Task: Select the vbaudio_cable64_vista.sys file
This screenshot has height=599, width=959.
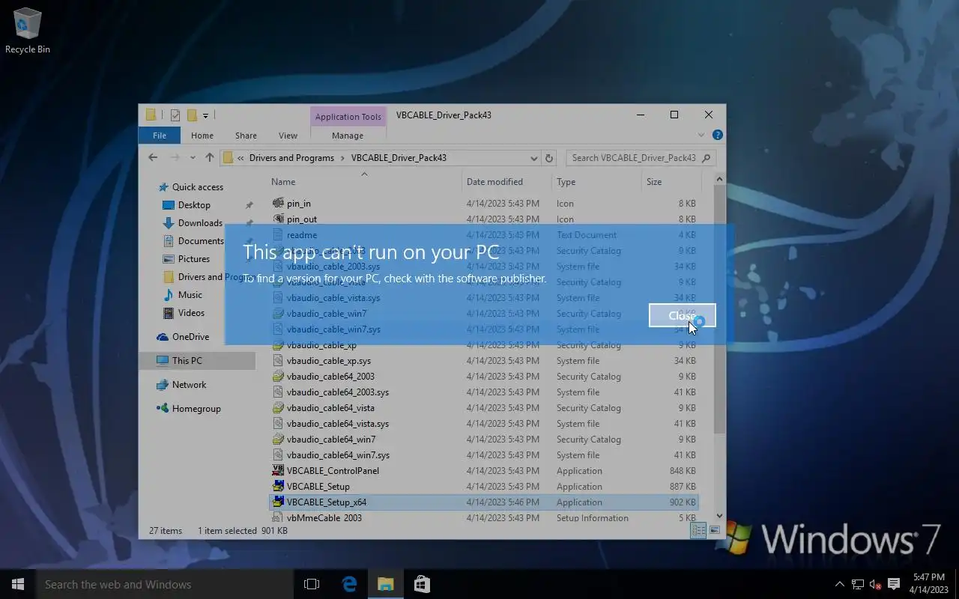Action: [x=483, y=424]
